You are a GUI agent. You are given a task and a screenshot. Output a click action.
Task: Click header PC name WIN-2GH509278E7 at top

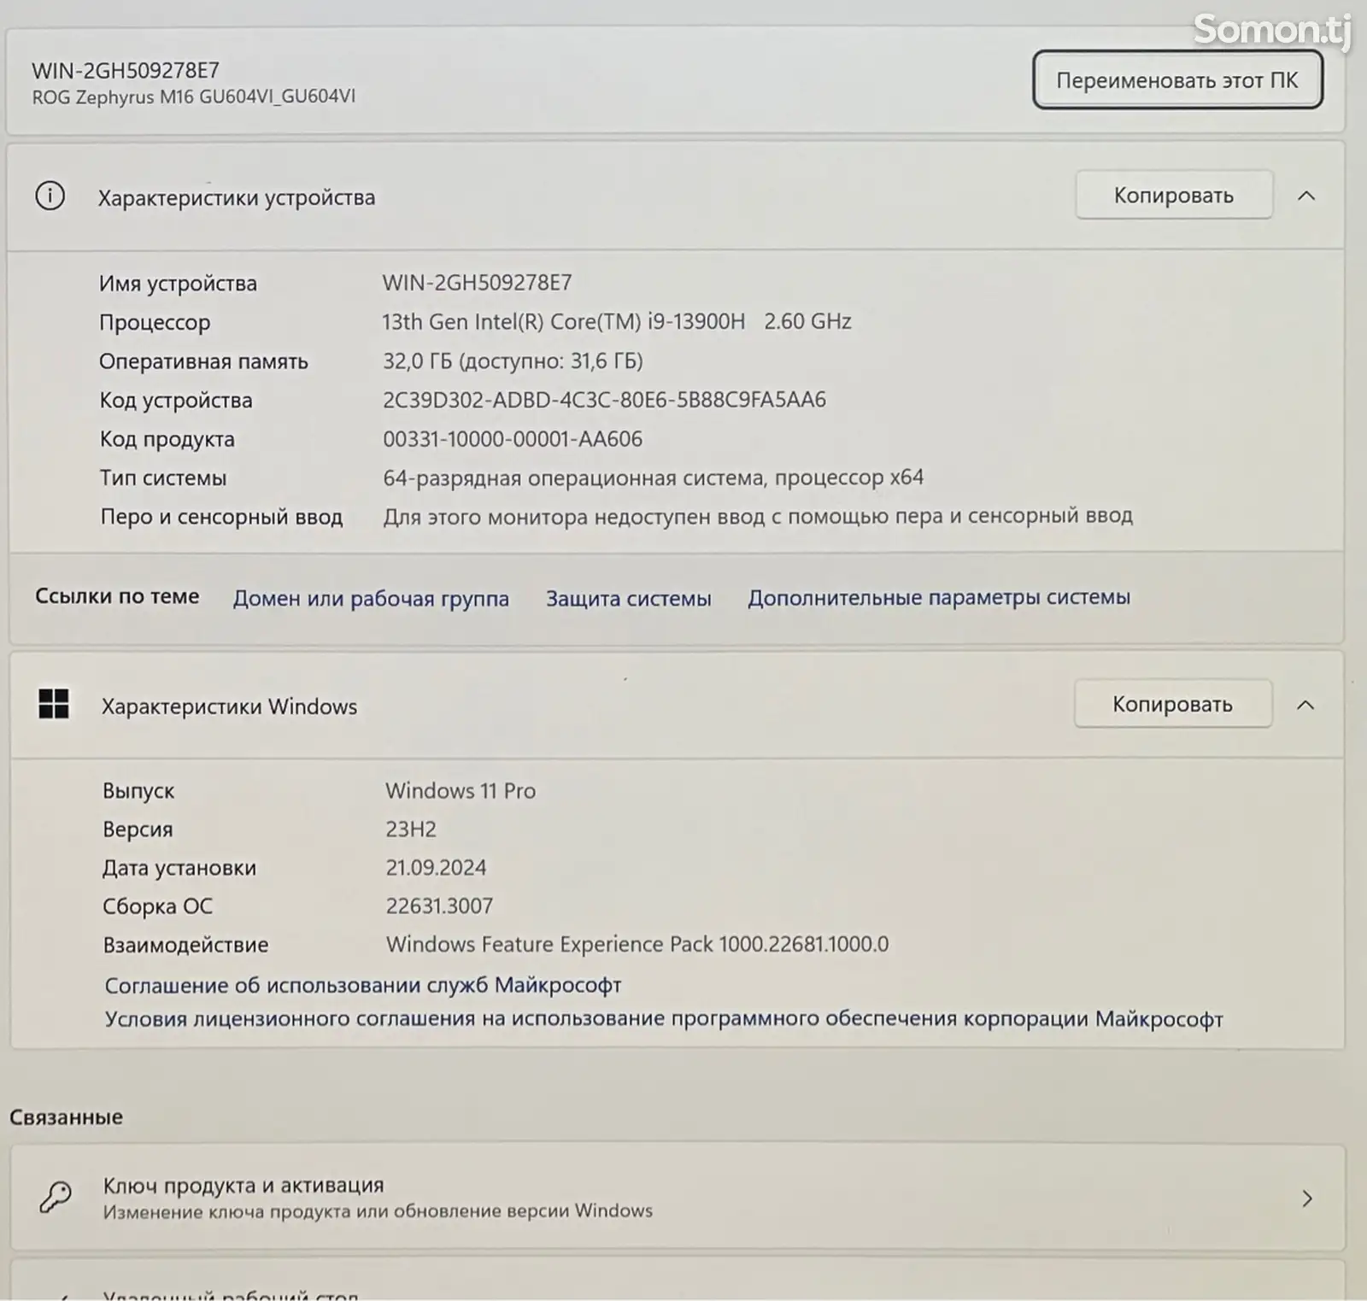coord(126,70)
